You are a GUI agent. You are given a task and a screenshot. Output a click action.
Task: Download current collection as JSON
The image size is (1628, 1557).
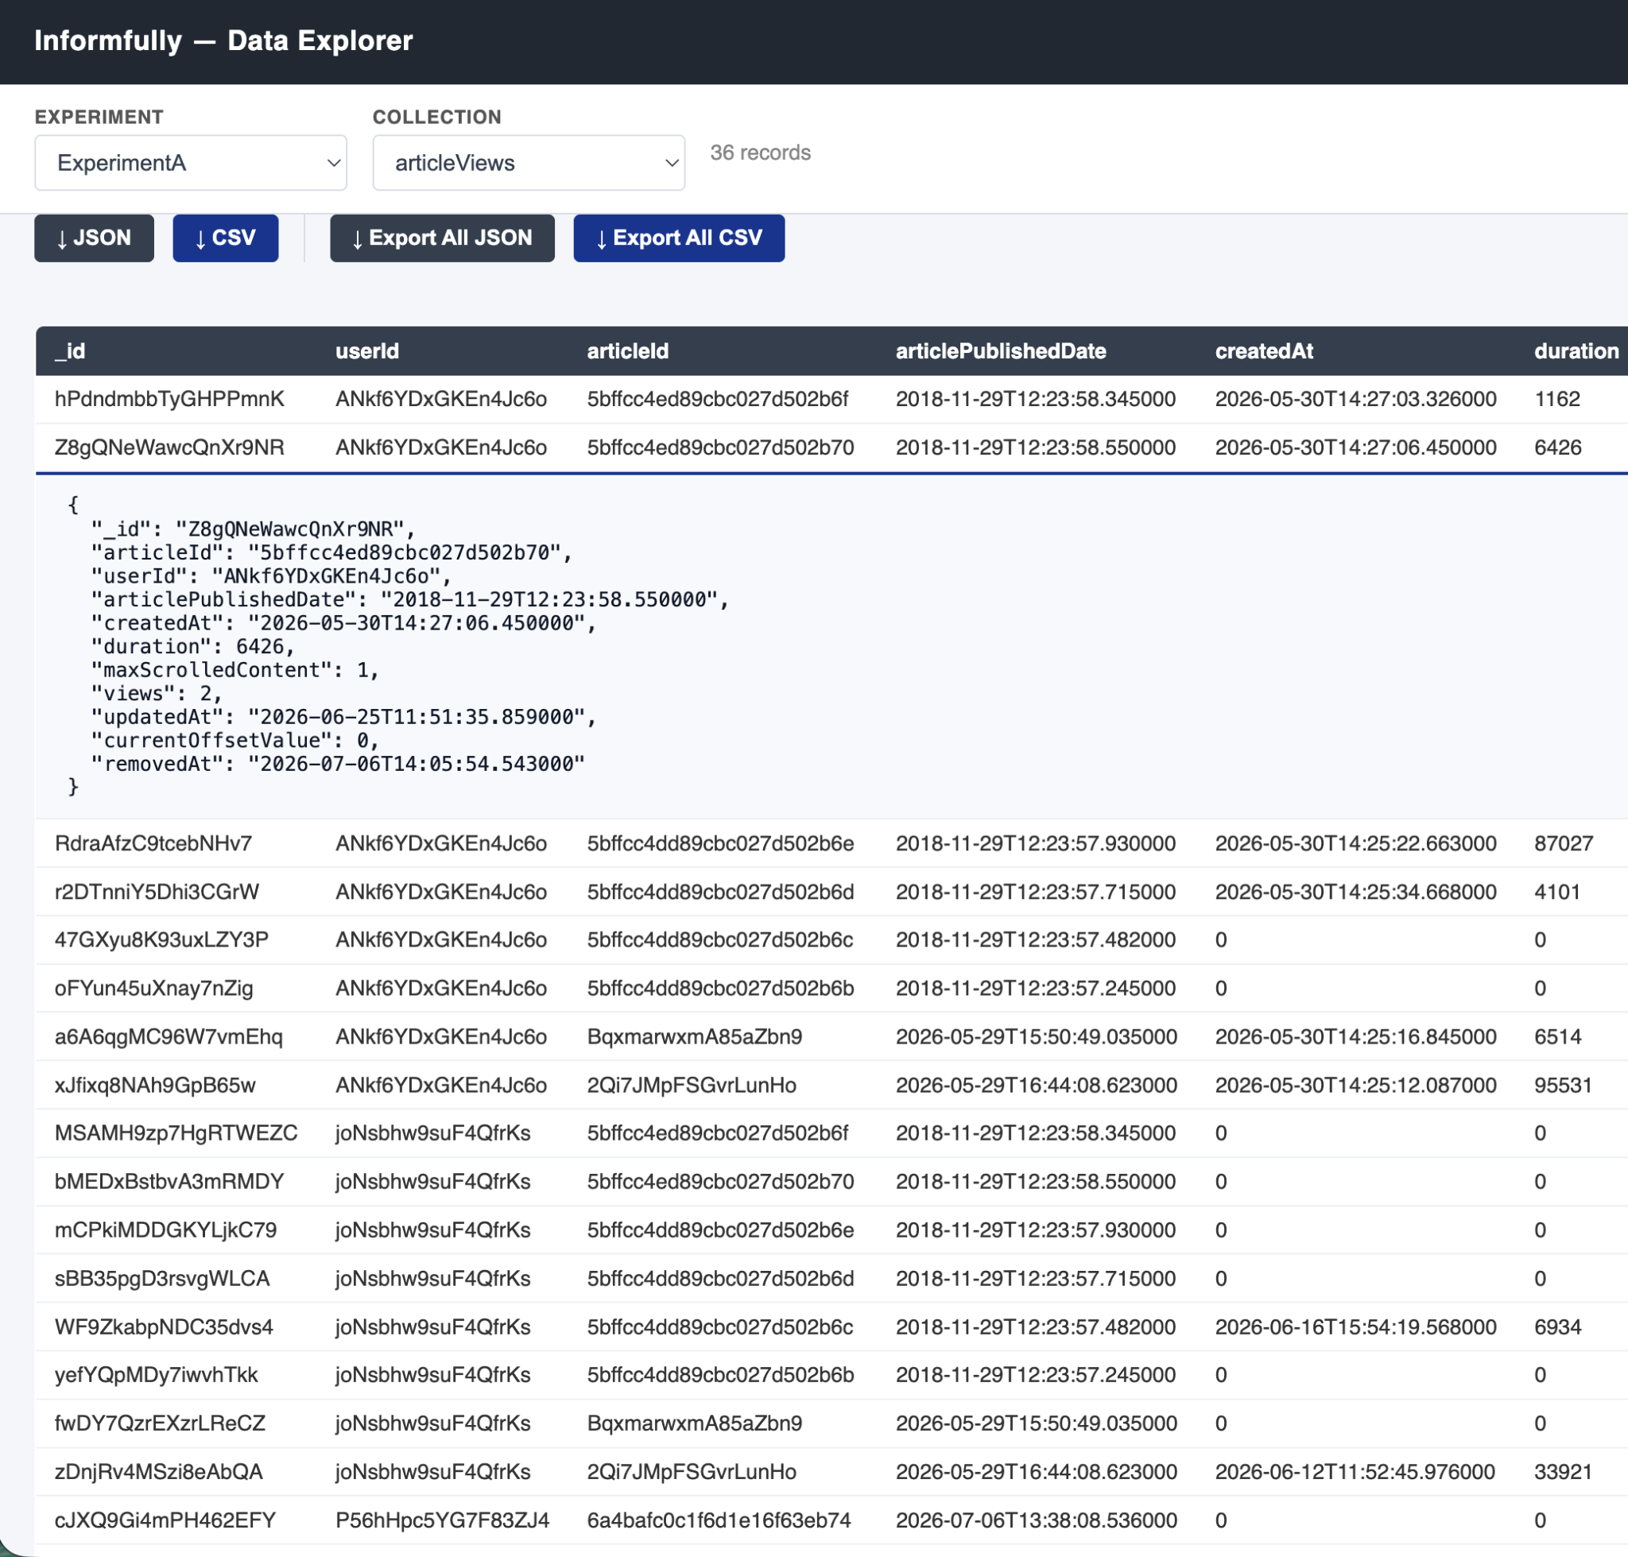pyautogui.click(x=94, y=238)
